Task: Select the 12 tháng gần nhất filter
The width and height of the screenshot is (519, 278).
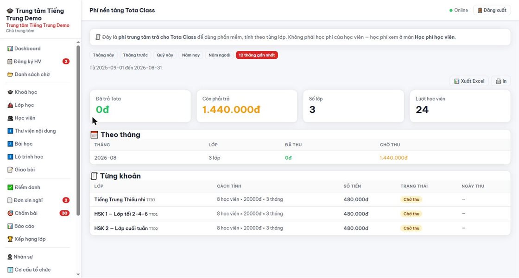Action: point(257,55)
